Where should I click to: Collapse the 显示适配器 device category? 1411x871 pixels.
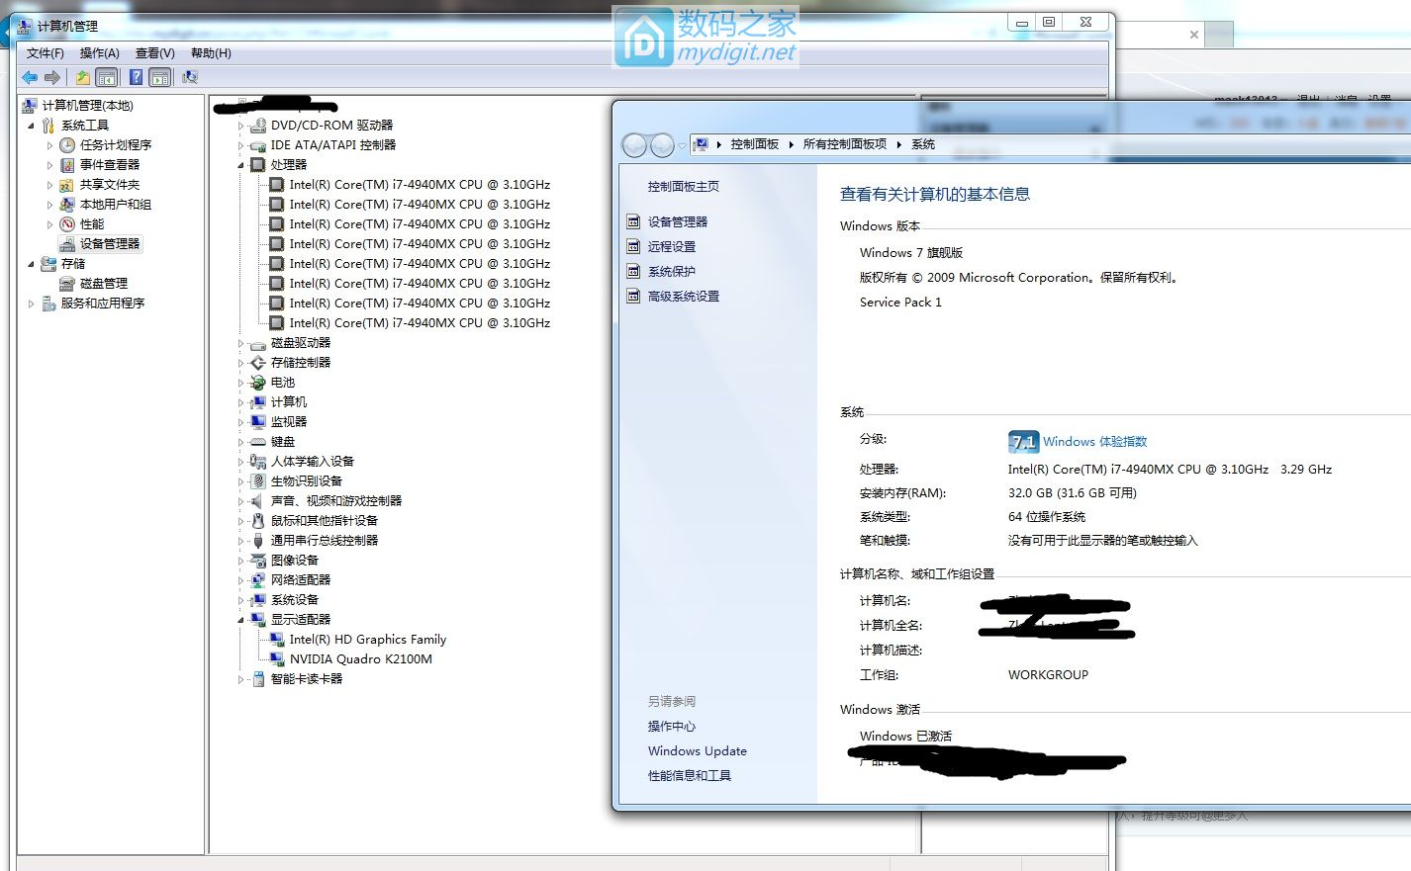[240, 620]
